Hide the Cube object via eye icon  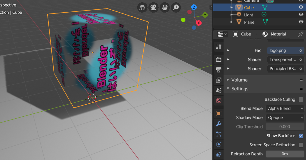[301, 7]
